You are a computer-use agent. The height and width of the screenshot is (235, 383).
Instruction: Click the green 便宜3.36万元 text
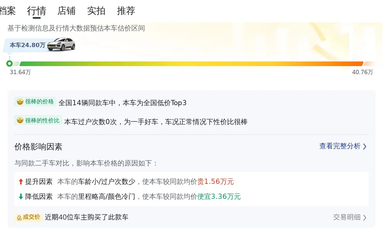219,197
